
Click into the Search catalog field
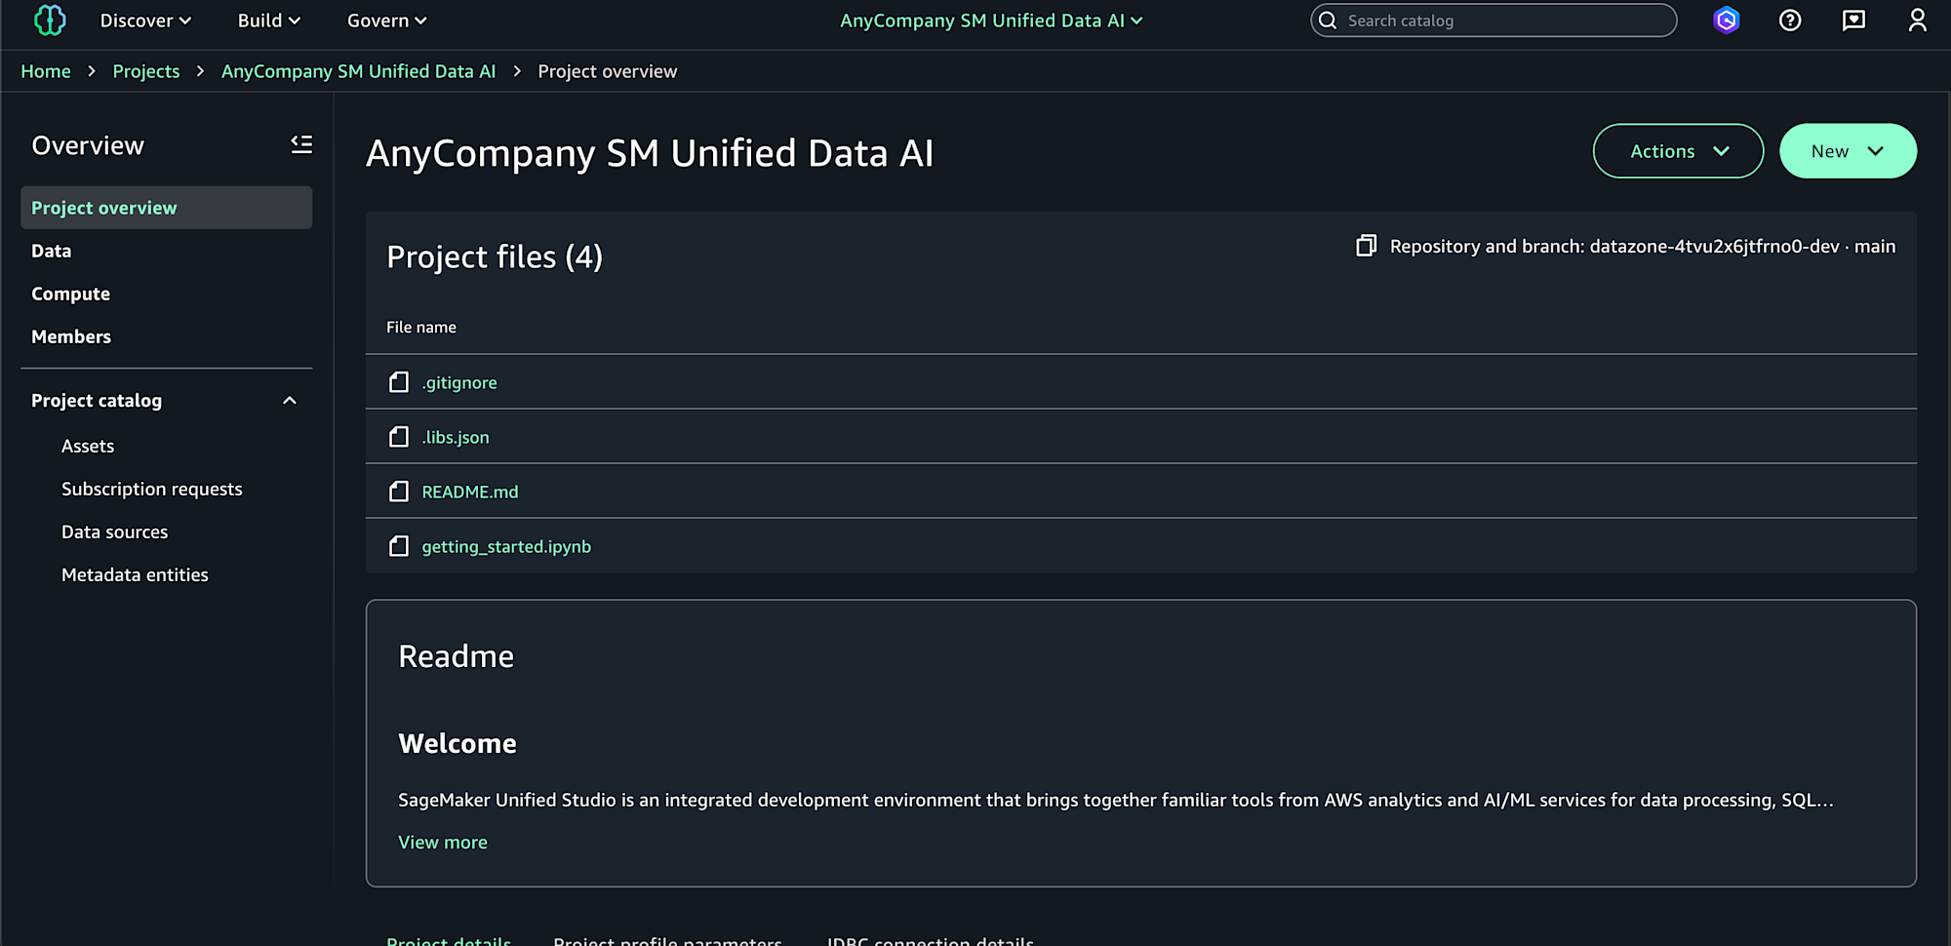[x=1493, y=20]
